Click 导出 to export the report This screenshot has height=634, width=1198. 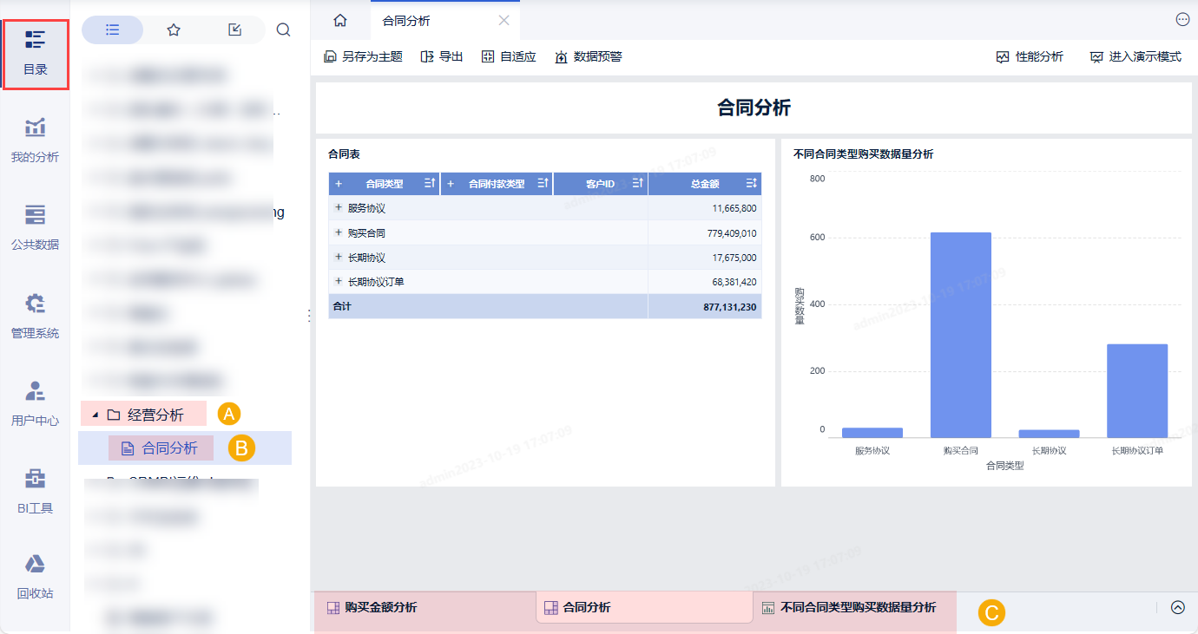(x=442, y=56)
